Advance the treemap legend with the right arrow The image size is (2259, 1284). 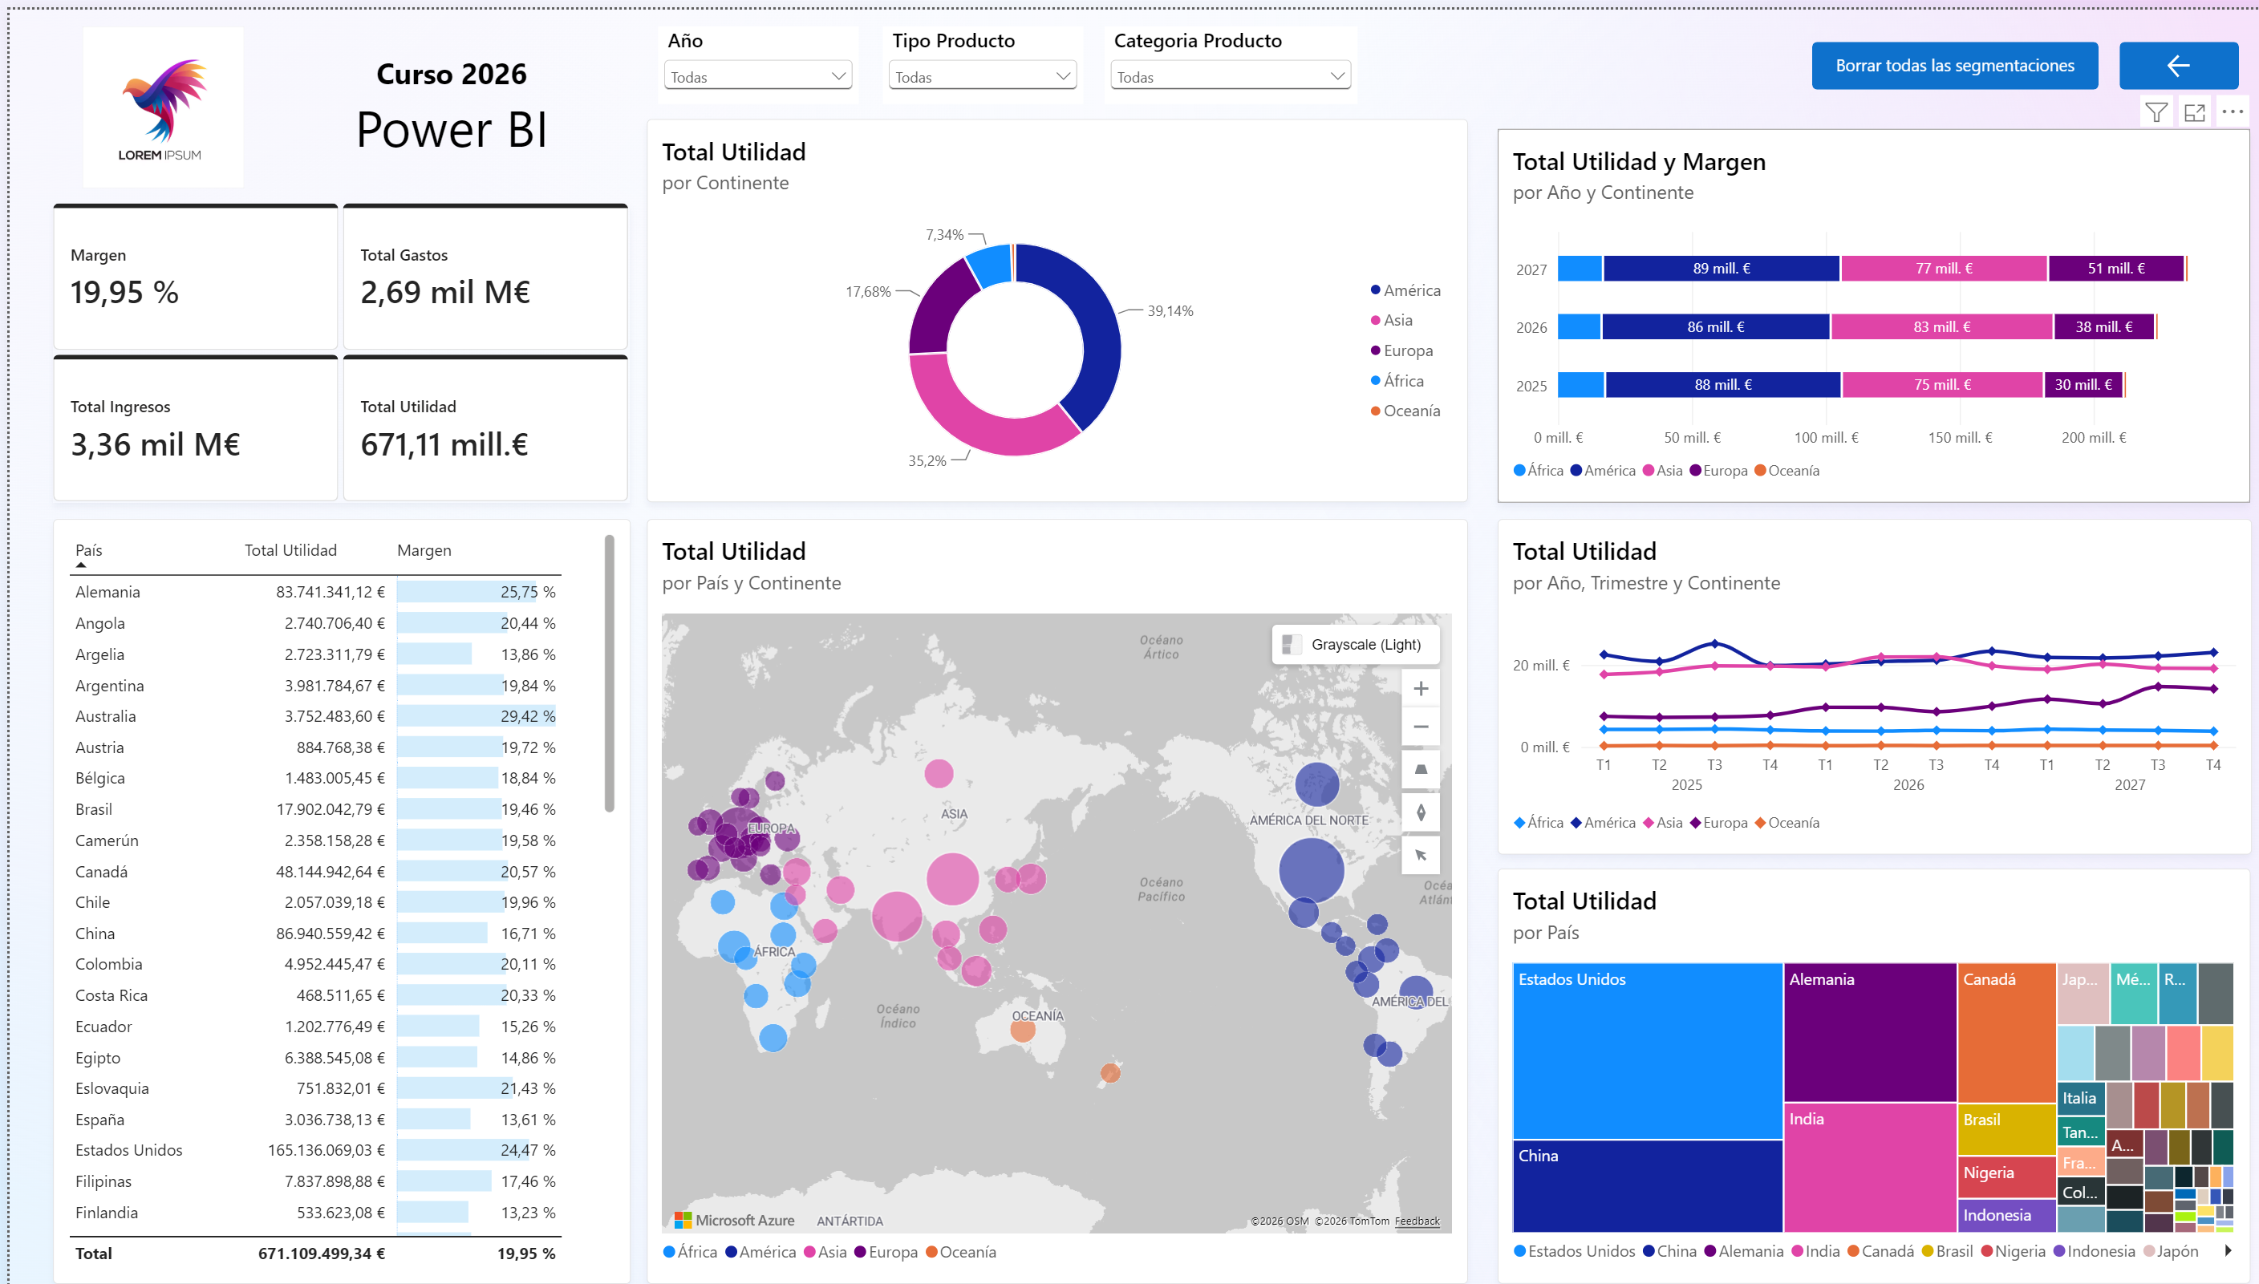(x=2227, y=1250)
